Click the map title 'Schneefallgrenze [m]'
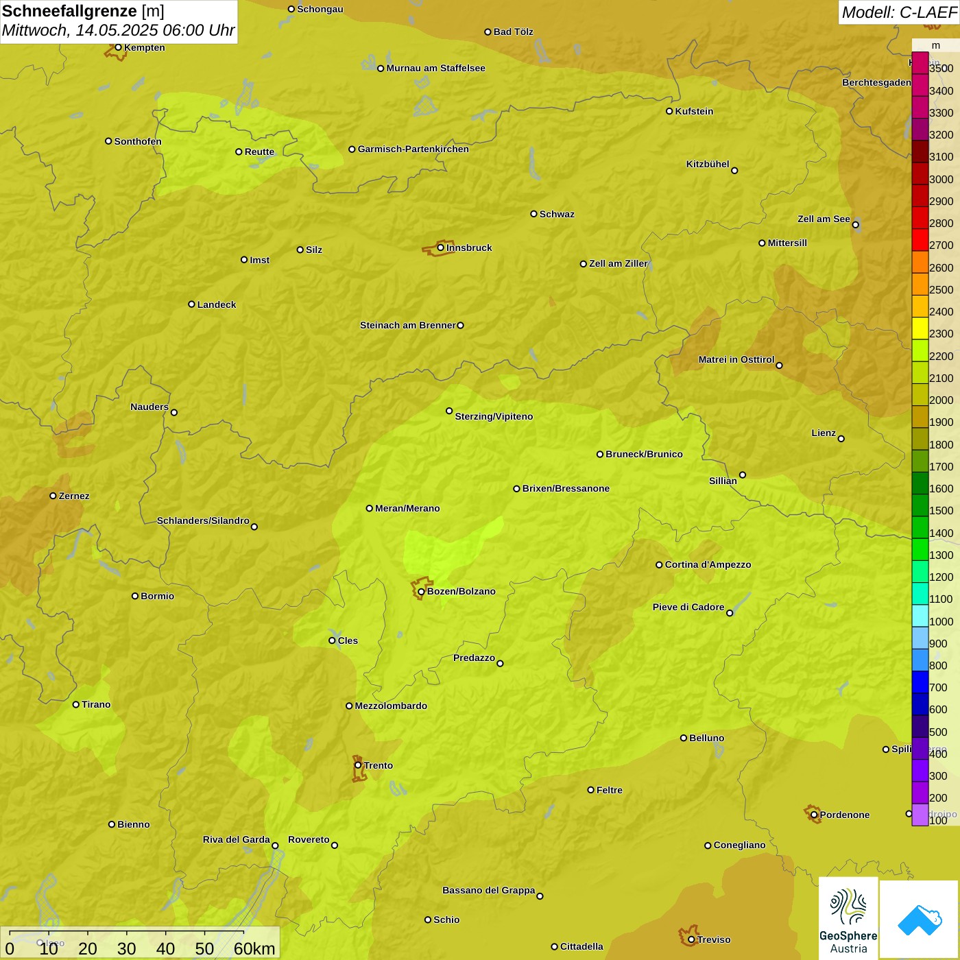Viewport: 960px width, 960px height. point(83,12)
